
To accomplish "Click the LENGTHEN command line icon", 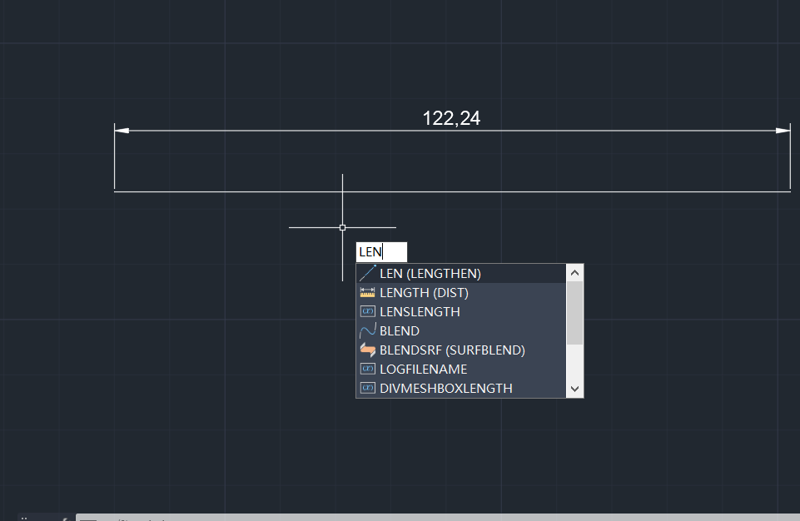I will point(367,273).
